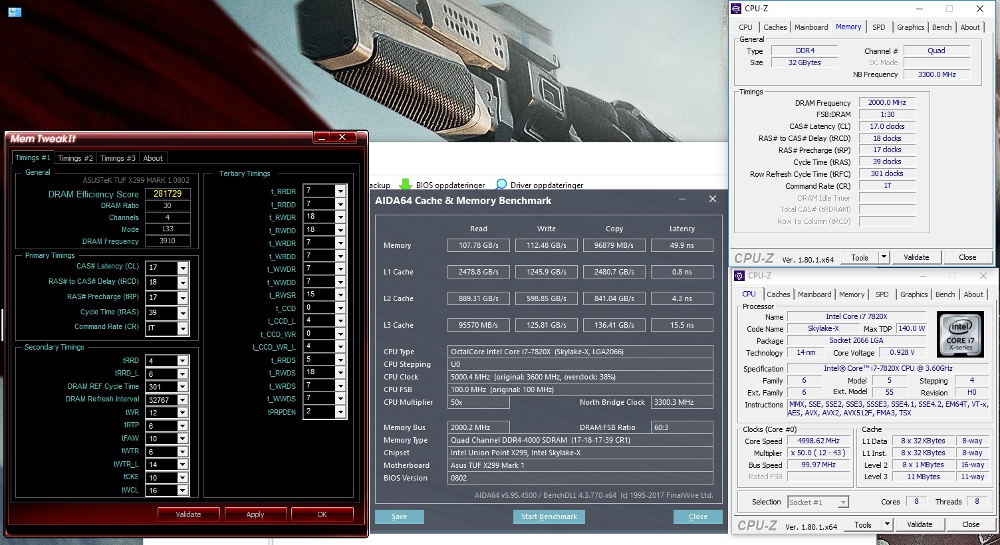Viewport: 1000px width, 545px height.
Task: Click Validate button in Mem TweakIt
Action: tap(188, 514)
